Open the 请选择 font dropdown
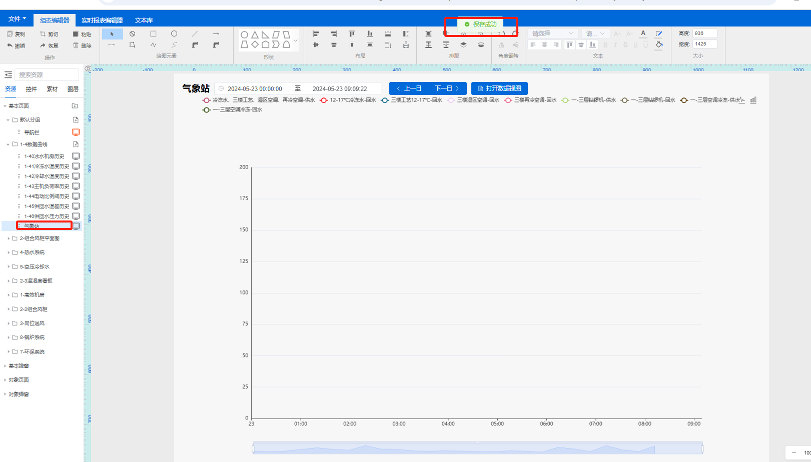 [553, 33]
